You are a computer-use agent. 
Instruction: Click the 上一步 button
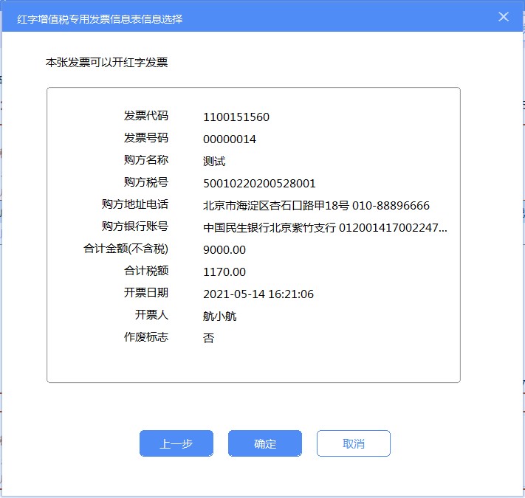click(x=176, y=443)
